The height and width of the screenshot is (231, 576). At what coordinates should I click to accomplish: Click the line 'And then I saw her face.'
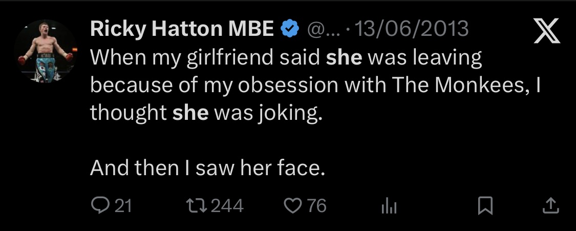click(x=207, y=168)
